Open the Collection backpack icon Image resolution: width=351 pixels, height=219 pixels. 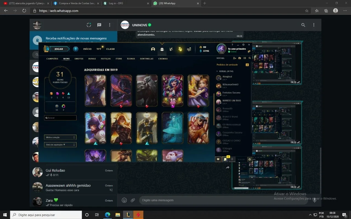[x=162, y=49]
